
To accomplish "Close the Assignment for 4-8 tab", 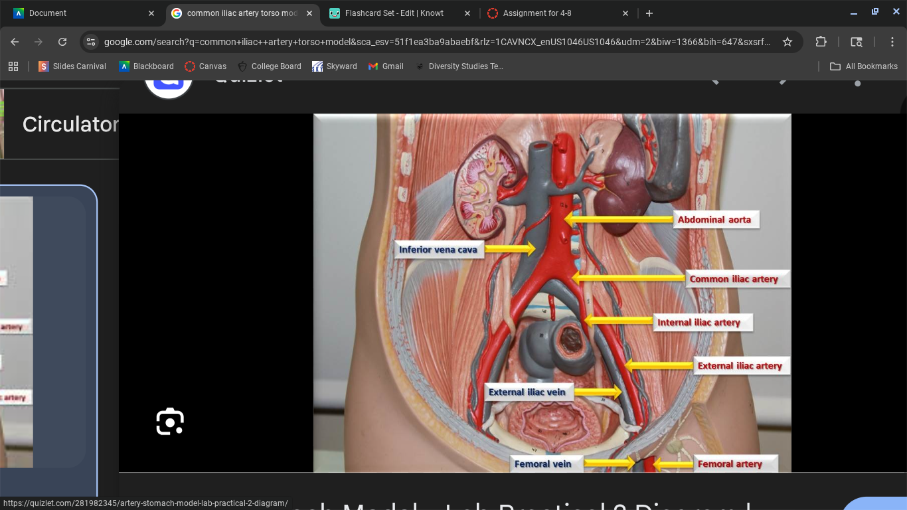I will 625,13.
